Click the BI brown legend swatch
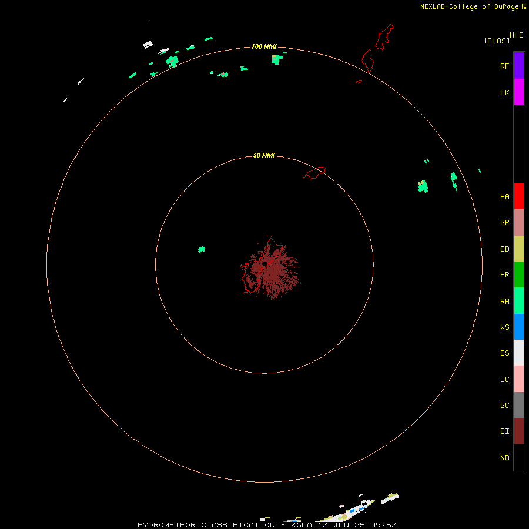The width and height of the screenshot is (529, 529). [x=519, y=431]
